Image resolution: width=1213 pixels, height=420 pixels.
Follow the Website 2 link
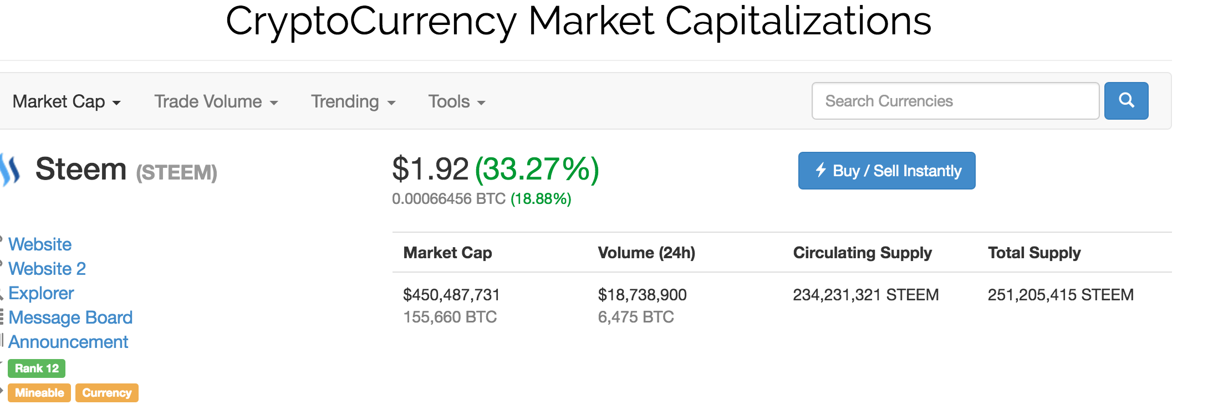click(x=47, y=269)
